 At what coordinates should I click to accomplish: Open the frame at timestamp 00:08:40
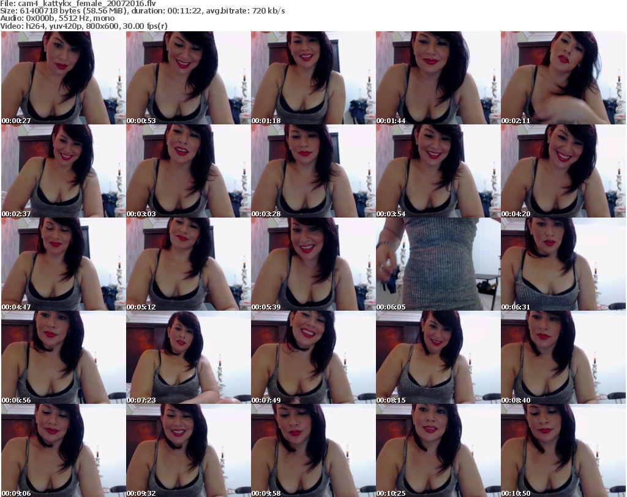563,357
